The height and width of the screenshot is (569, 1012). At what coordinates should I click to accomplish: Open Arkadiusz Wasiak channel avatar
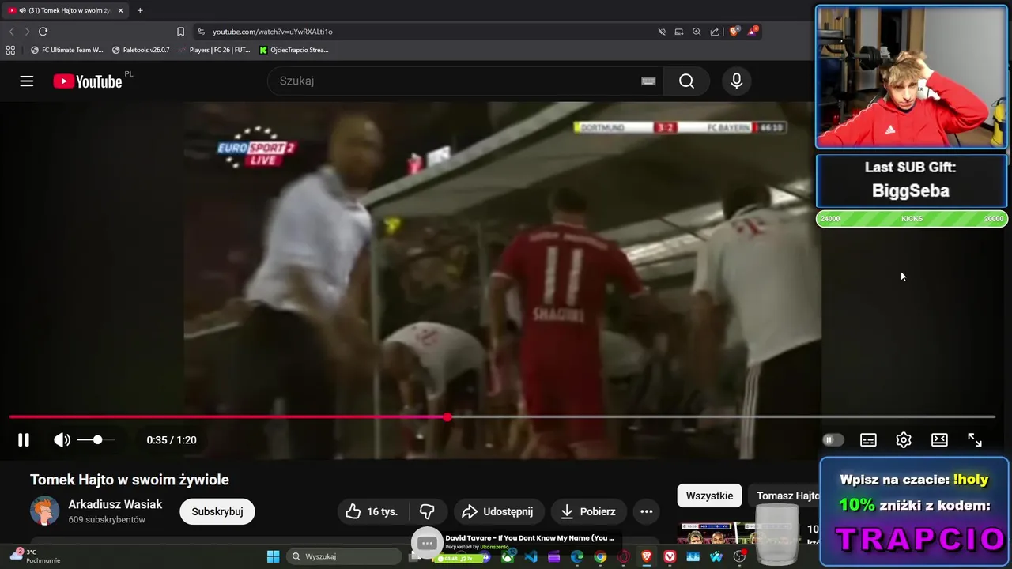[45, 511]
